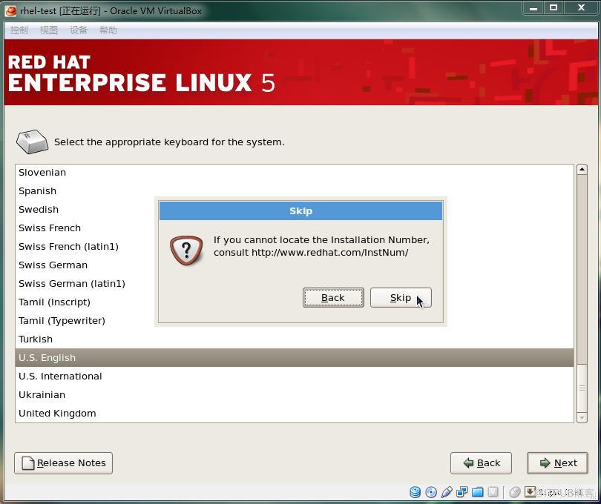Minimize the VirtualBox window
The image size is (601, 504).
[533, 7]
